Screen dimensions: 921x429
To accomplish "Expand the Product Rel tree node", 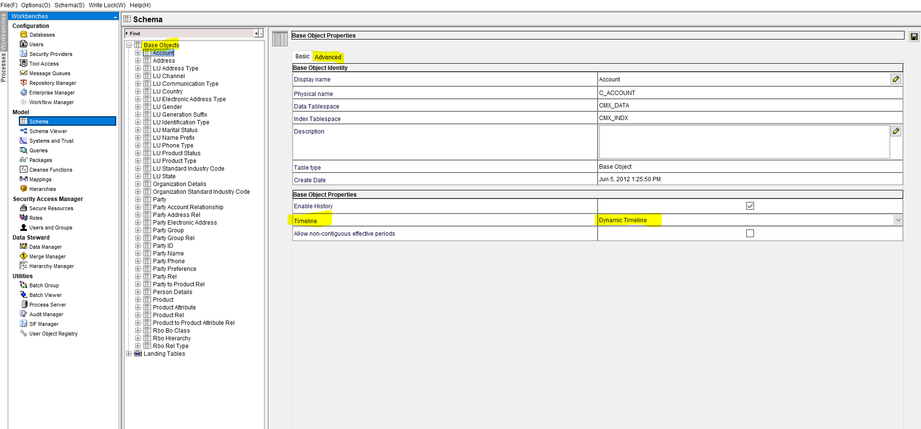I will point(138,315).
